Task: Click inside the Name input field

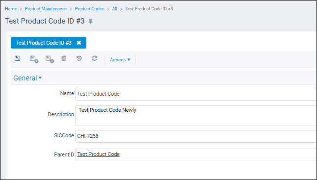Action: tap(196, 94)
